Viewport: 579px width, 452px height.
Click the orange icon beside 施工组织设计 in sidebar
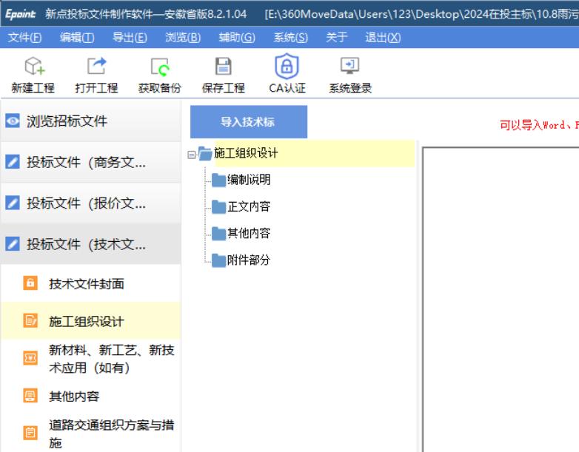click(x=30, y=320)
